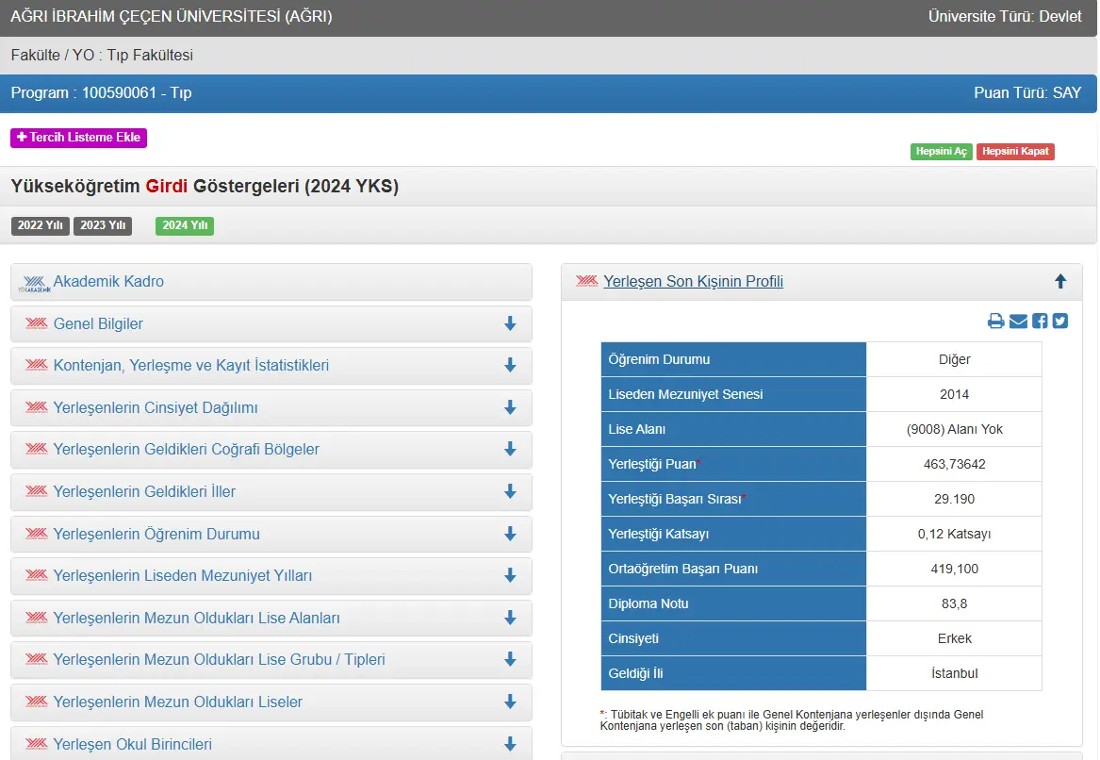Click the Hepsini Kapat button

pyautogui.click(x=1015, y=152)
